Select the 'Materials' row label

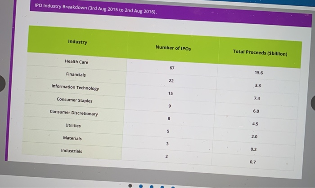[72, 138]
